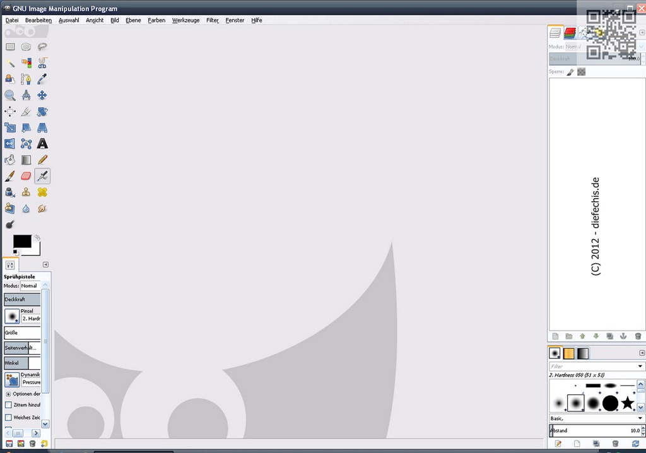646x453 pixels.
Task: Select the Paths tool
Action: 26,79
